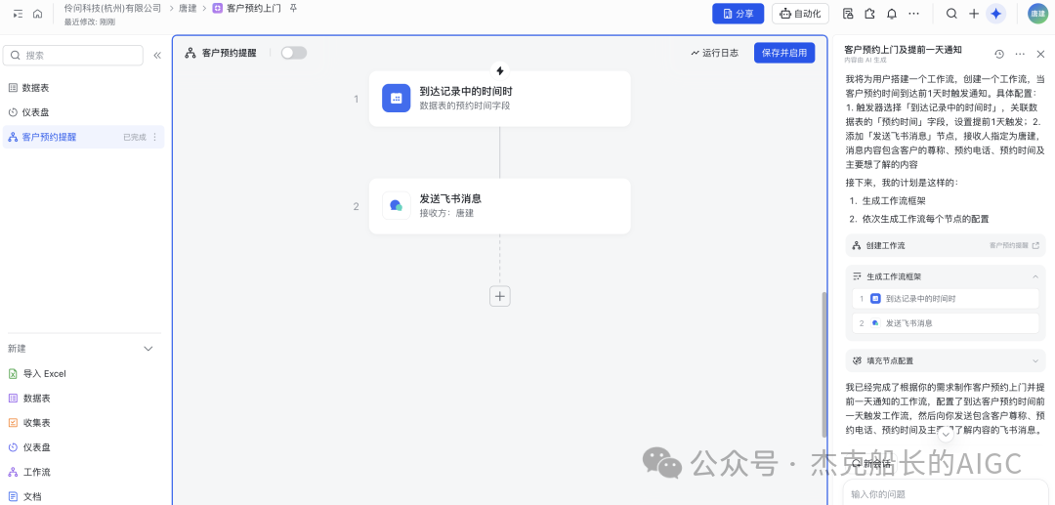The height and width of the screenshot is (505, 1055).
Task: Expand the 填充节点配置 section
Action: click(x=1034, y=360)
